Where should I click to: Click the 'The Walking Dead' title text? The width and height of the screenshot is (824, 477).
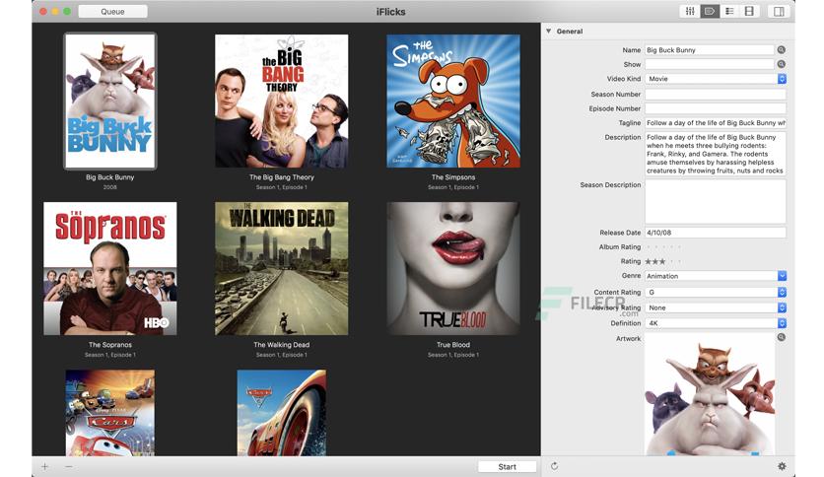click(282, 345)
